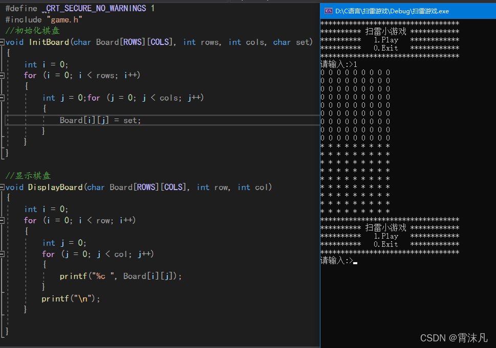This screenshot has width=496, height=348.
Task: Click the 'int col' parameter of DisplayBoard
Action: 253,187
